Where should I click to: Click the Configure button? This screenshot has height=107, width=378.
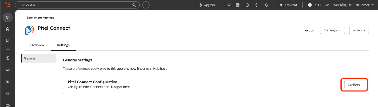(354, 85)
